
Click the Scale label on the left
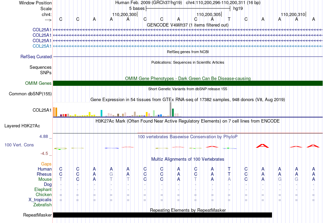click(x=46, y=9)
